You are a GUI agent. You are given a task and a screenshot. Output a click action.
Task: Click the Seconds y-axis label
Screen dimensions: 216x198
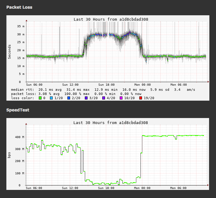[x=10, y=52]
